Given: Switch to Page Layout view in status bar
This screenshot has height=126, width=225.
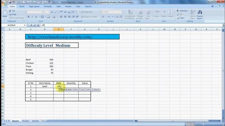Looking at the screenshot, I should [x=190, y=124].
